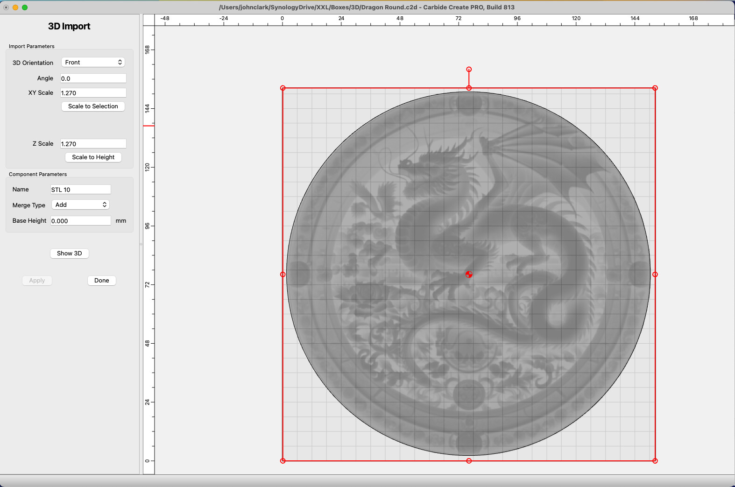This screenshot has height=487, width=735.
Task: Click the "Component Parameters" section label
Action: click(38, 174)
